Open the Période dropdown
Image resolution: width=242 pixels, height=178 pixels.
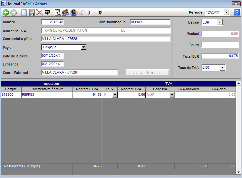tap(226, 12)
